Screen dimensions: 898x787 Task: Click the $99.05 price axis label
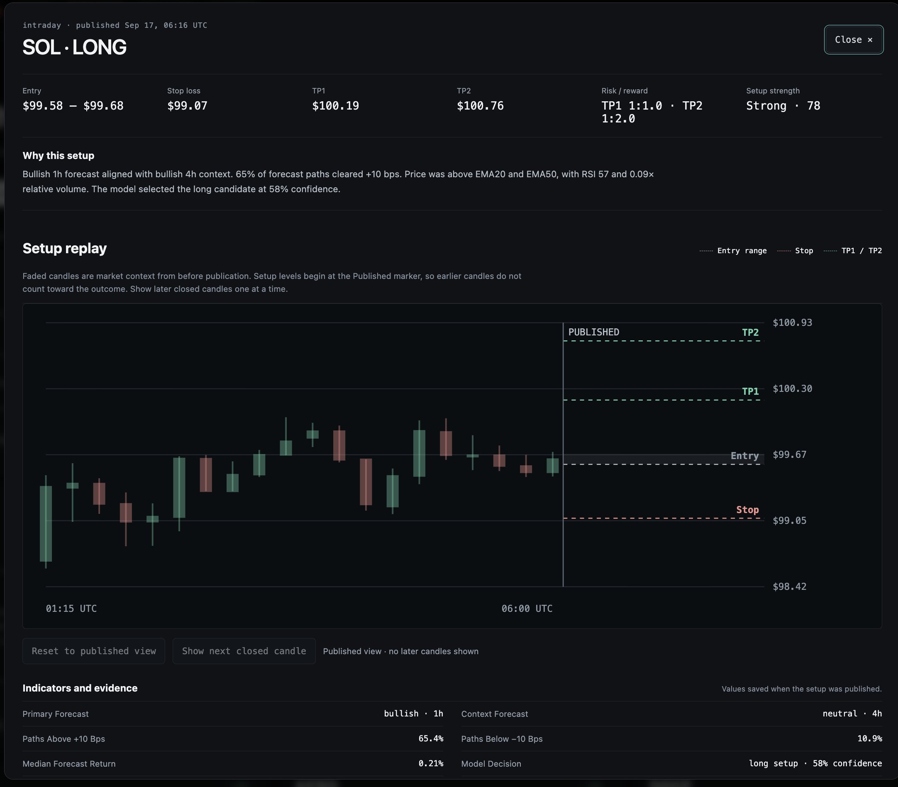pos(790,521)
